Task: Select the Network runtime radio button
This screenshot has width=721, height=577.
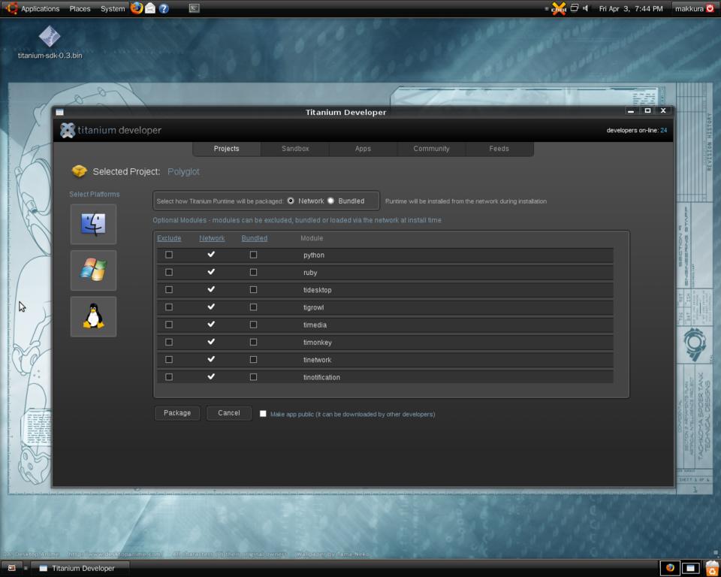Action: coord(291,201)
